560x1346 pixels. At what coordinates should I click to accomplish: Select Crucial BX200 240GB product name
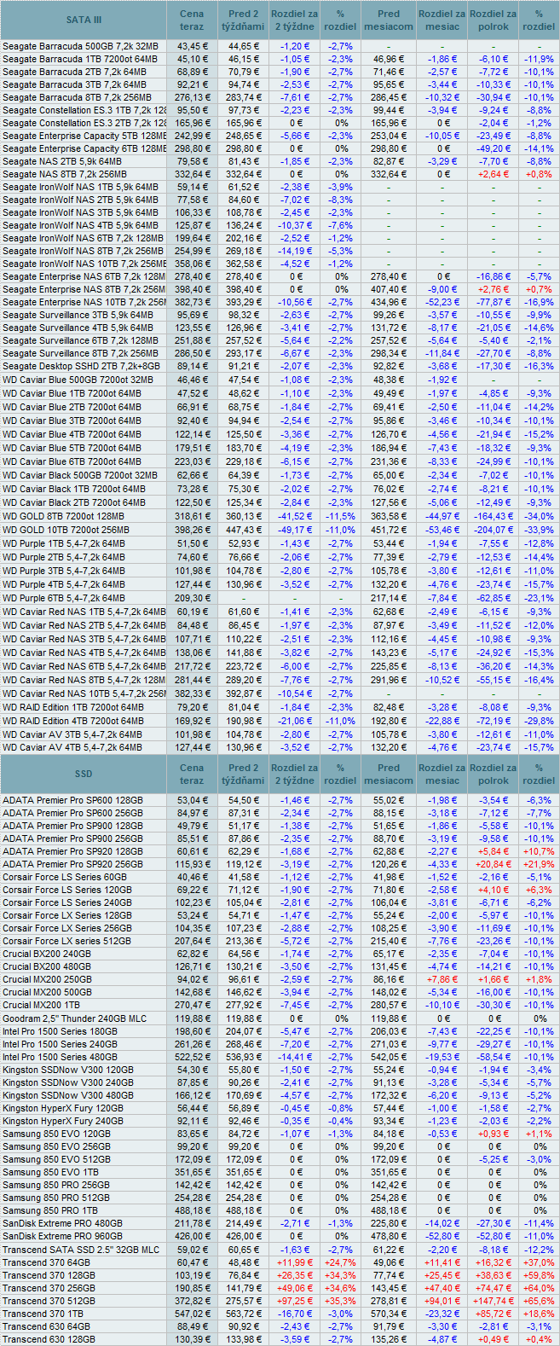(x=46, y=954)
